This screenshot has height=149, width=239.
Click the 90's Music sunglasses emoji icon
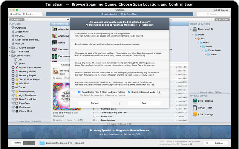point(17,83)
